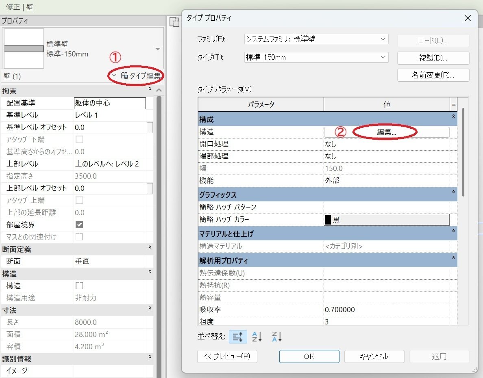Click the キャンセル button
483x378 pixels.
[x=374, y=356]
